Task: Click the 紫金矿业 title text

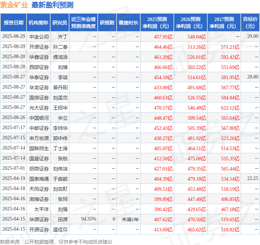Action: pos(14,5)
